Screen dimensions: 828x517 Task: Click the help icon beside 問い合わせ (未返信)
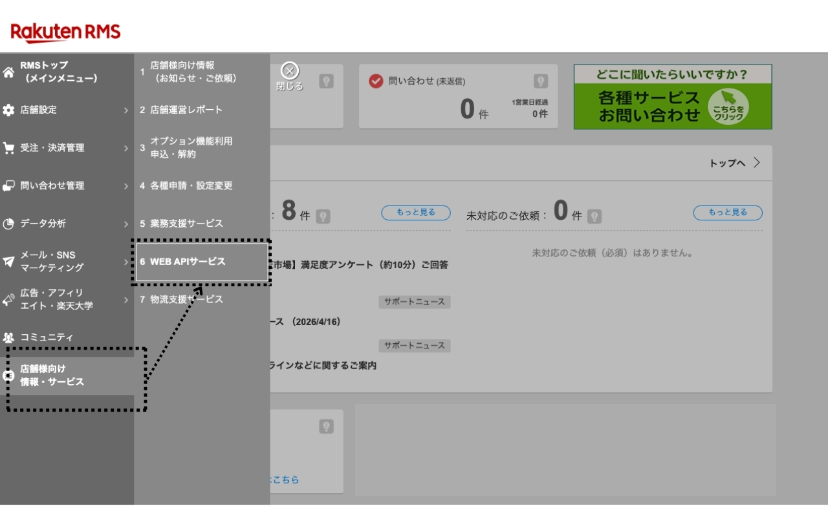click(x=540, y=81)
